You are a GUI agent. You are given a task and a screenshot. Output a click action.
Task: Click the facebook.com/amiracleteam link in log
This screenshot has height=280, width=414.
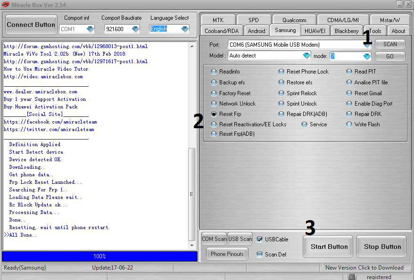[x=50, y=122]
